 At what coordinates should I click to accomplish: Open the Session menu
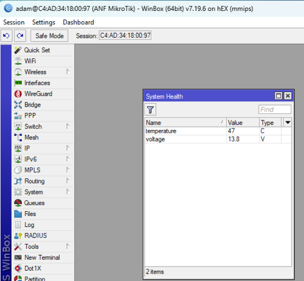coord(14,22)
